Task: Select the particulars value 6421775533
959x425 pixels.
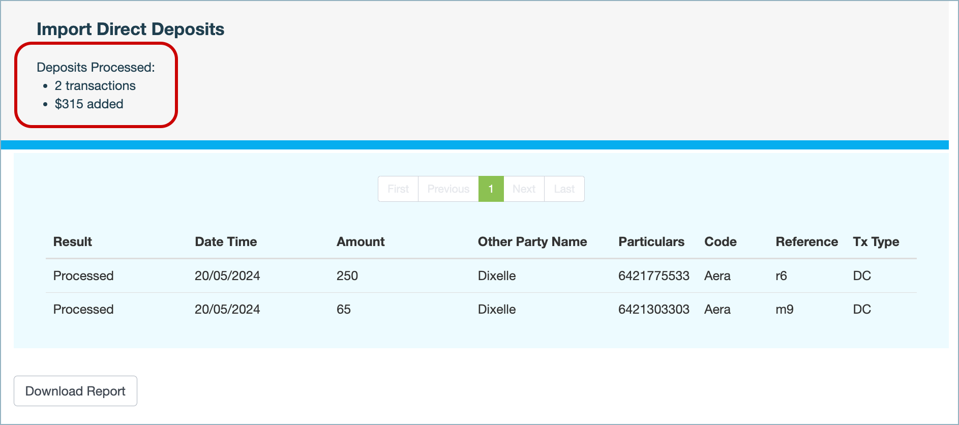Action: (x=653, y=276)
